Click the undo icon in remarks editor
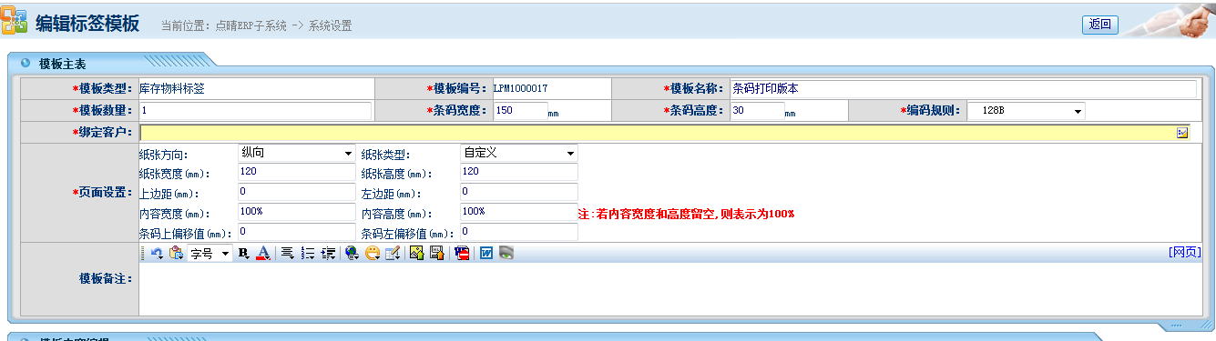 157,253
